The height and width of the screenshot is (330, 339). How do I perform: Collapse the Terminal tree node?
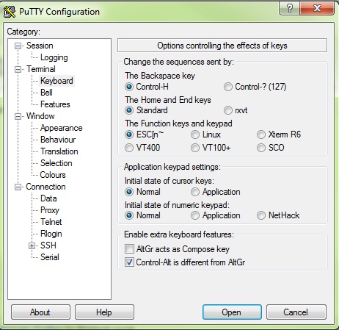[18, 69]
